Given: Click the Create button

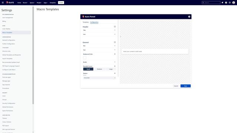Looking at the screenshot, I should (61, 3).
